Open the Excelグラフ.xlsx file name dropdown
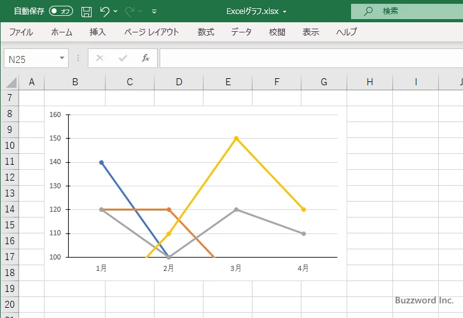 (x=285, y=12)
